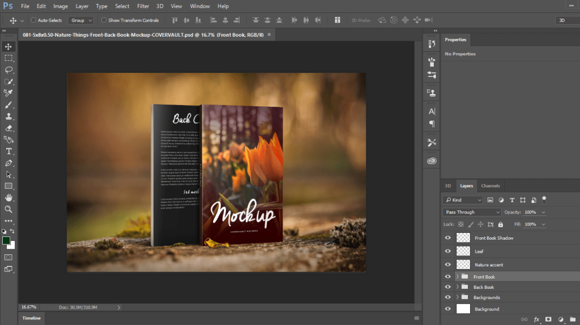
Task: Expand the Back Book layer group
Action: click(x=458, y=287)
